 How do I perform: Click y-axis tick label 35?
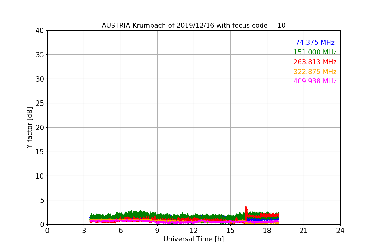click(39, 55)
